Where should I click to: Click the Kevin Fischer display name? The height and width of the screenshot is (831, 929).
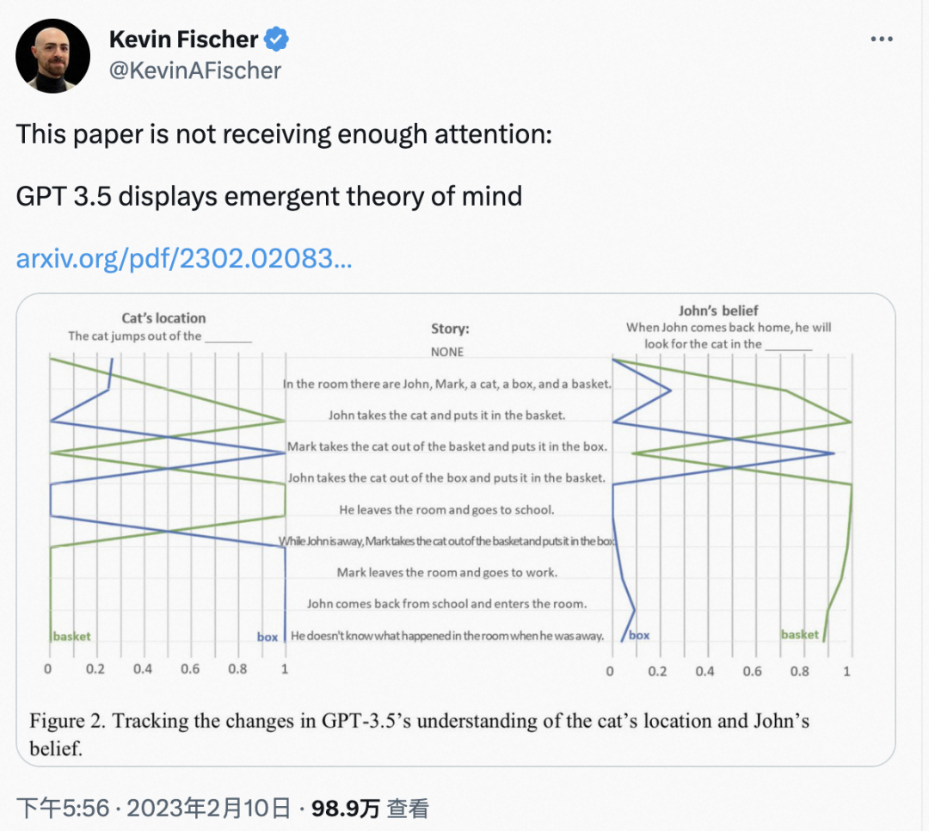pos(183,40)
